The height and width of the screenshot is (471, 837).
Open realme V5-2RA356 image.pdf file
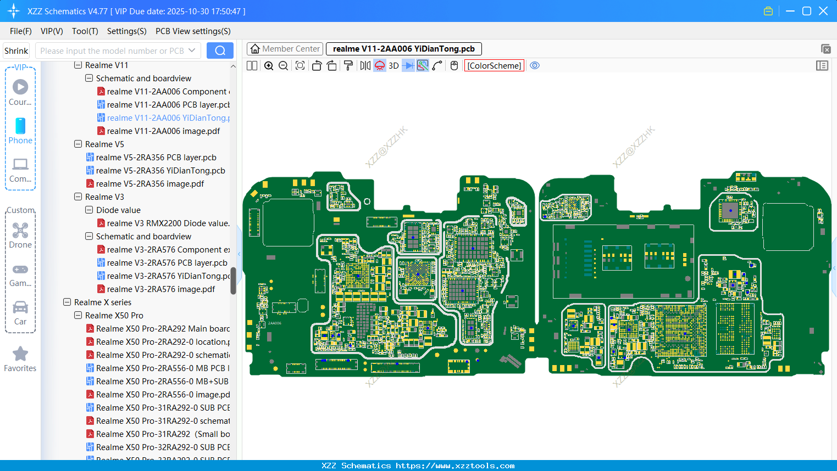pyautogui.click(x=149, y=184)
